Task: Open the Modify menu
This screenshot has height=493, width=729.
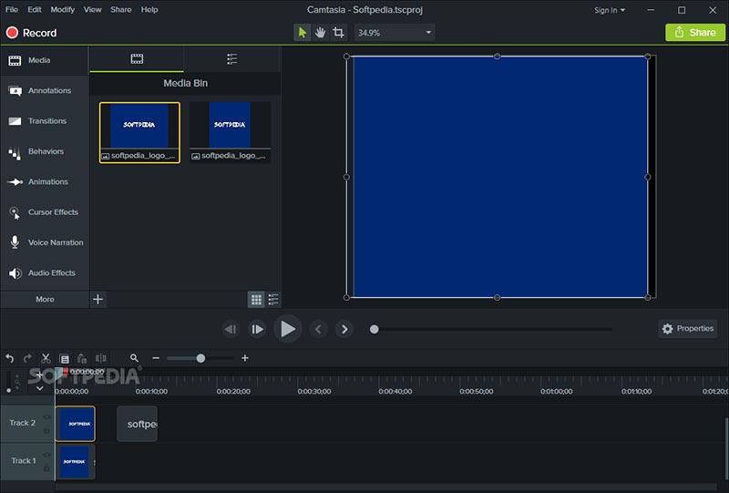Action: tap(63, 10)
